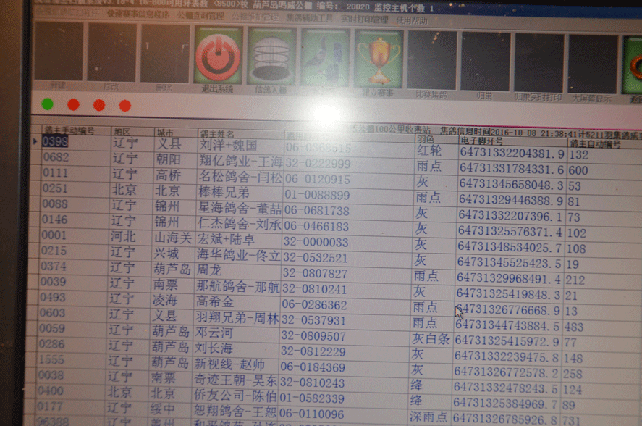Click the trophy icon 建立赛事
The image size is (642, 426).
click(x=378, y=58)
